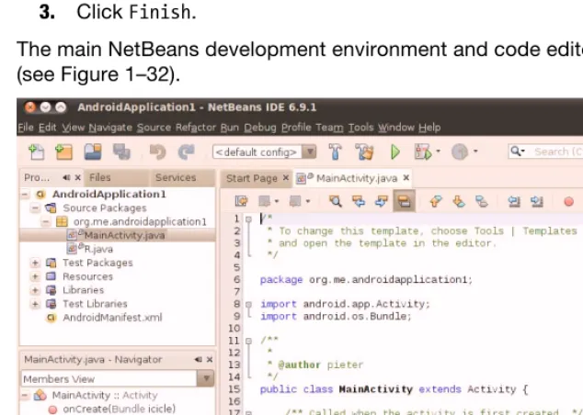The height and width of the screenshot is (415, 583).
Task: Open Debug Main Project dropdown arrow
Action: pos(439,151)
